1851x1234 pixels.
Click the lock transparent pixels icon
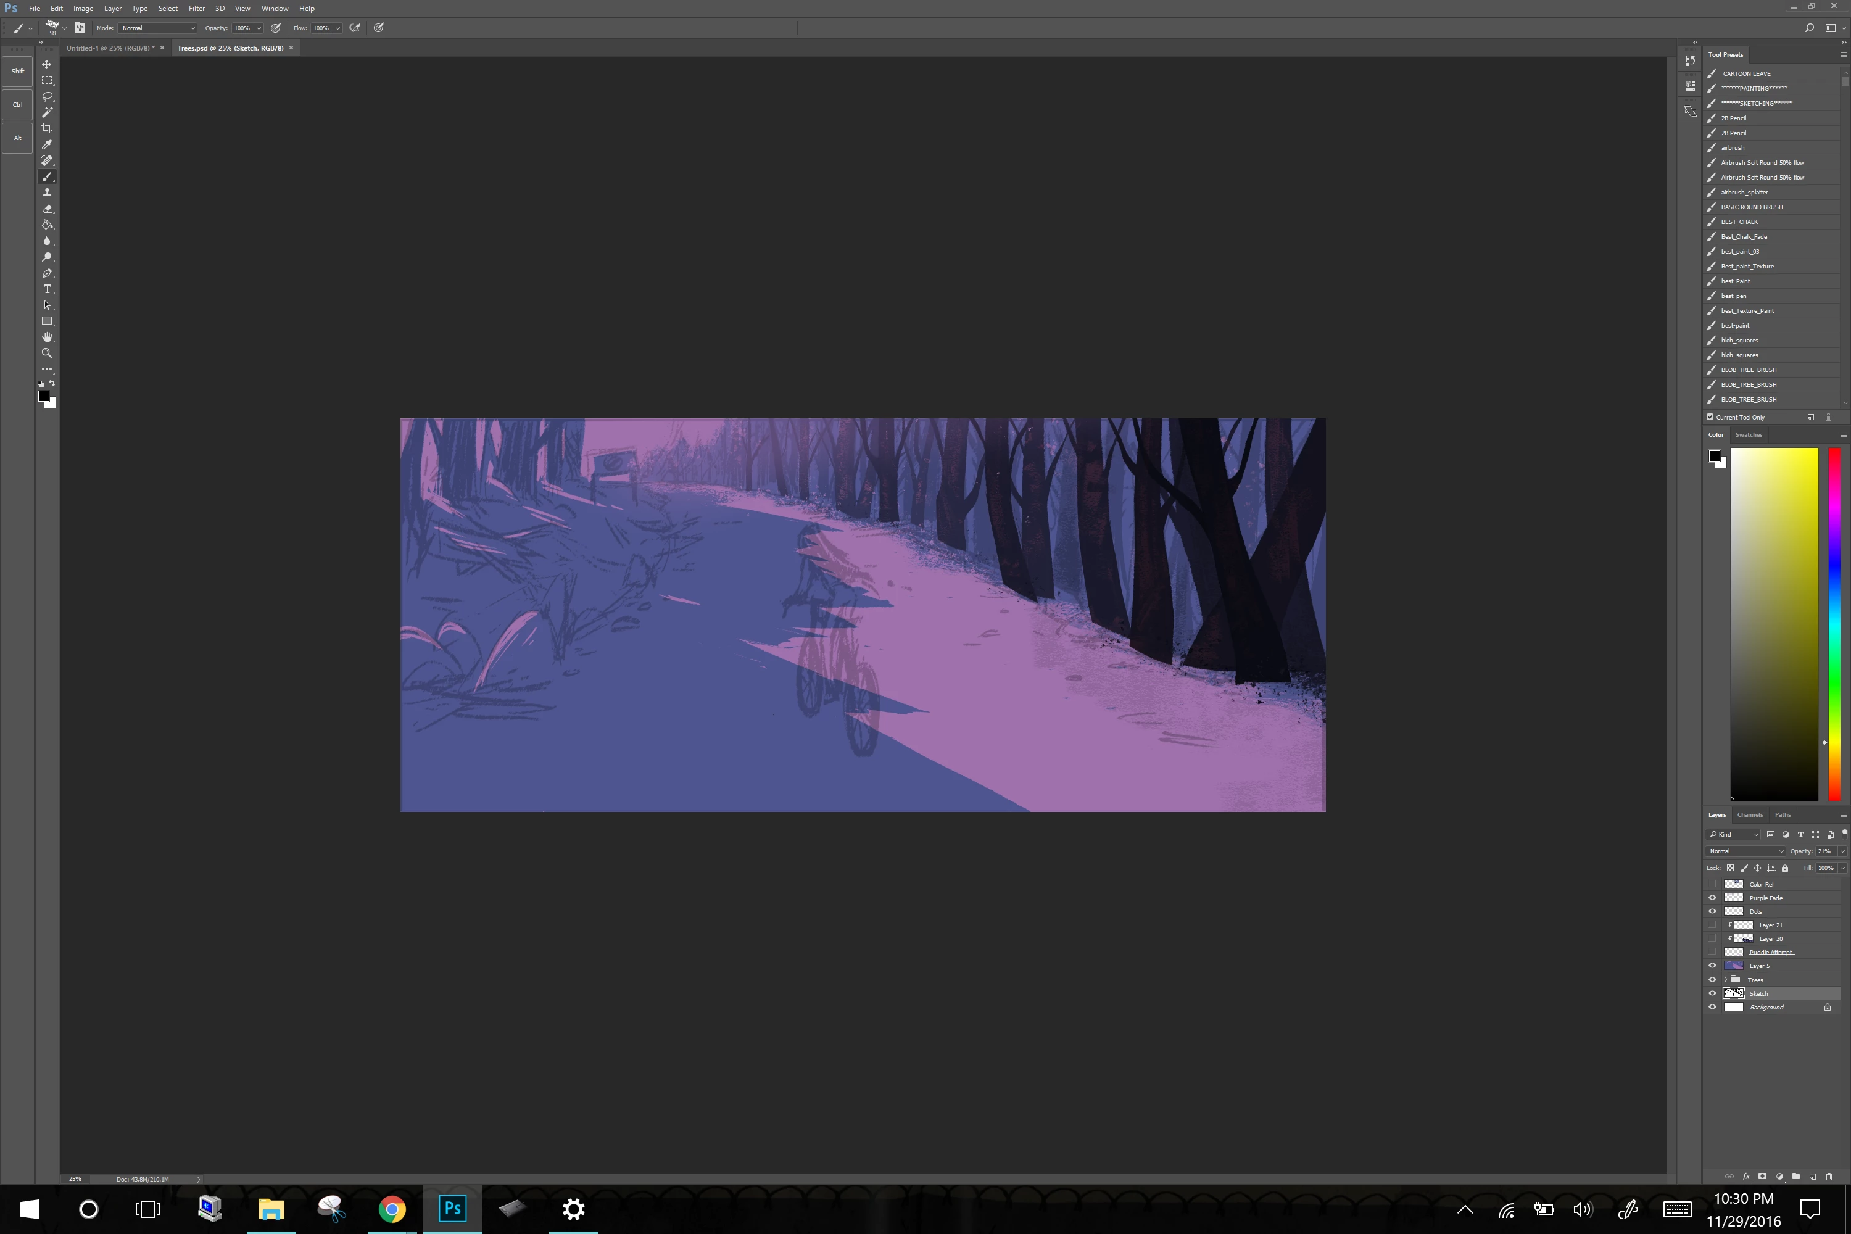[x=1730, y=868]
